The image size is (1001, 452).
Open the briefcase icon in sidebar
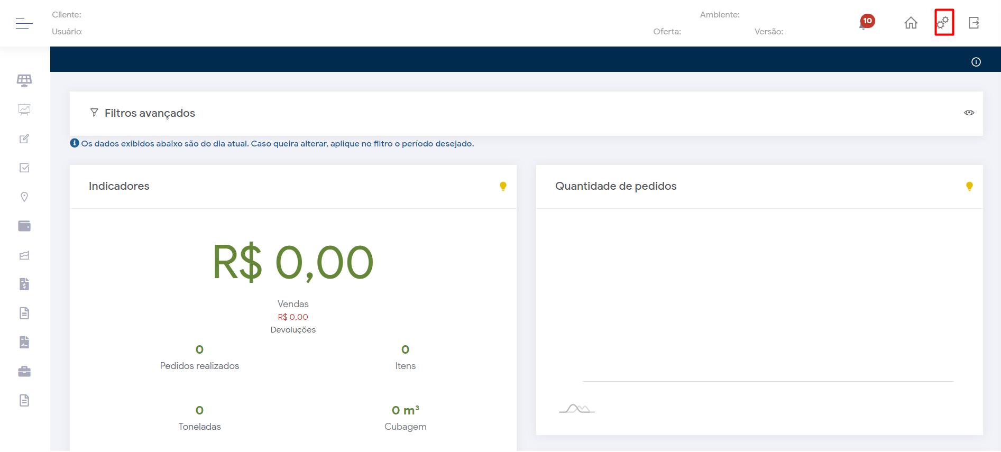pyautogui.click(x=24, y=372)
